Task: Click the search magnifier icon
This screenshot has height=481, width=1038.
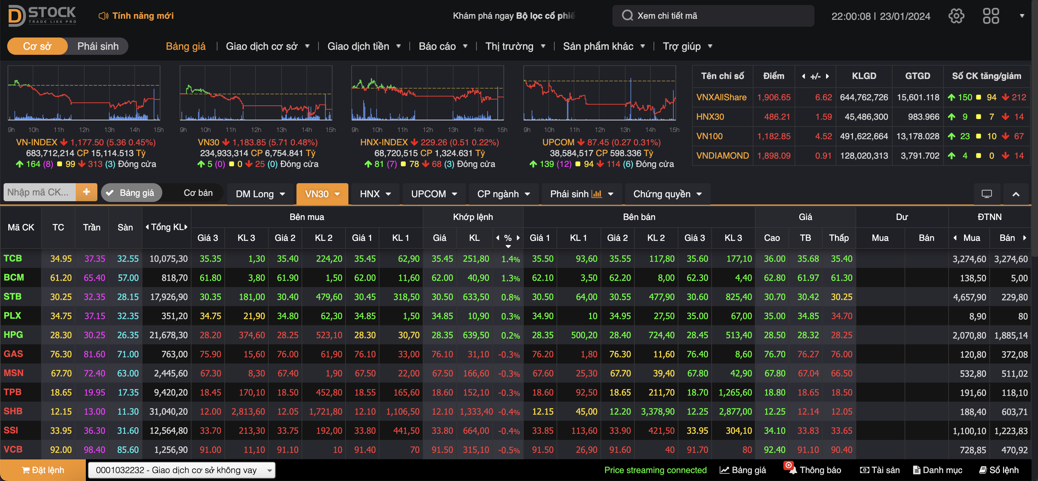Action: (x=627, y=16)
